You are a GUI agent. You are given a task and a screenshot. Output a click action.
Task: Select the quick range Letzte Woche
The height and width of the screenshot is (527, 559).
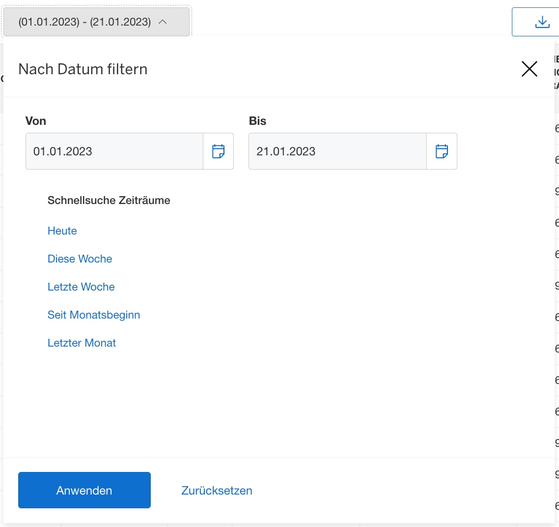[x=81, y=287]
